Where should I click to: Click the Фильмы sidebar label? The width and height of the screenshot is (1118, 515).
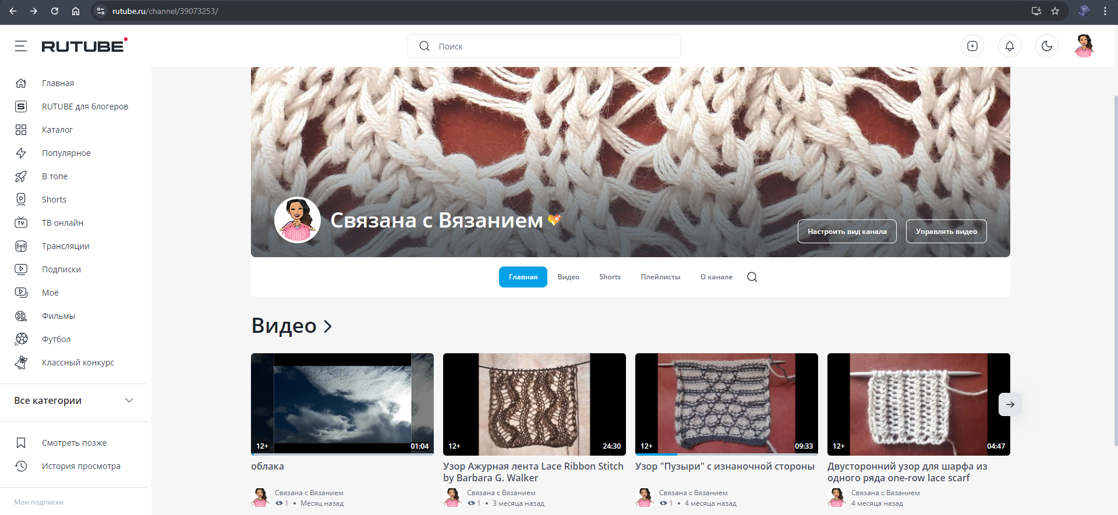[x=58, y=316]
